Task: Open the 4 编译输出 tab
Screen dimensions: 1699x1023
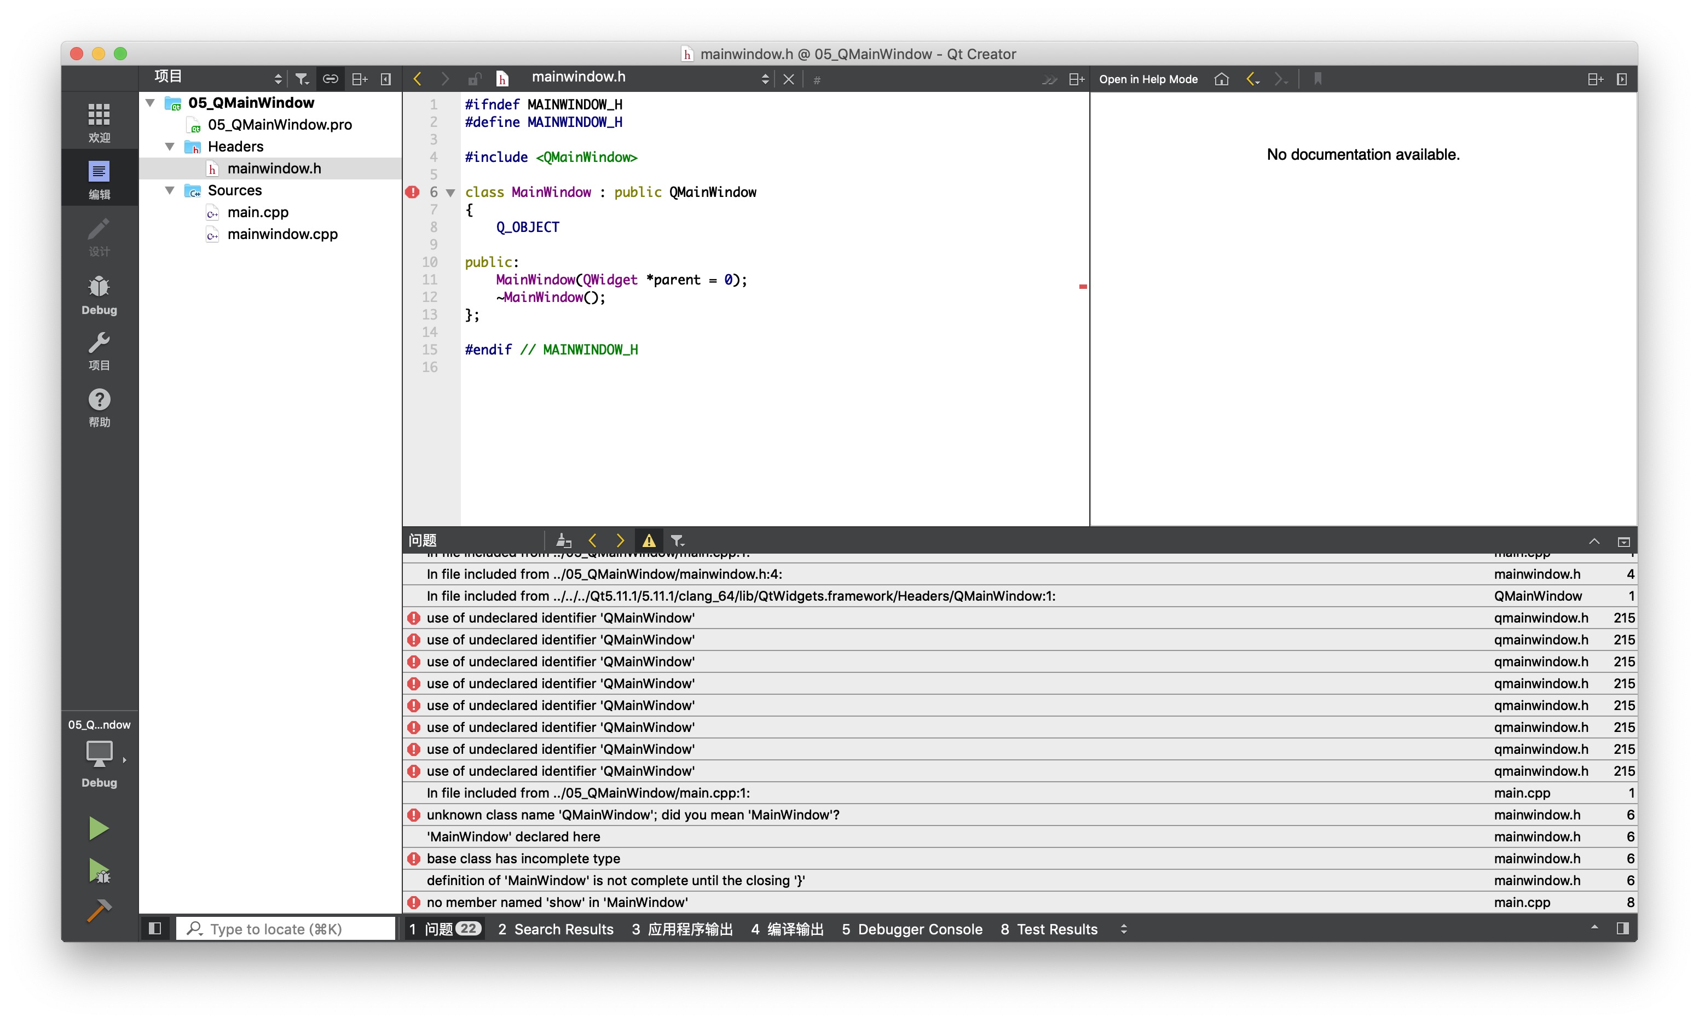Action: (x=787, y=928)
